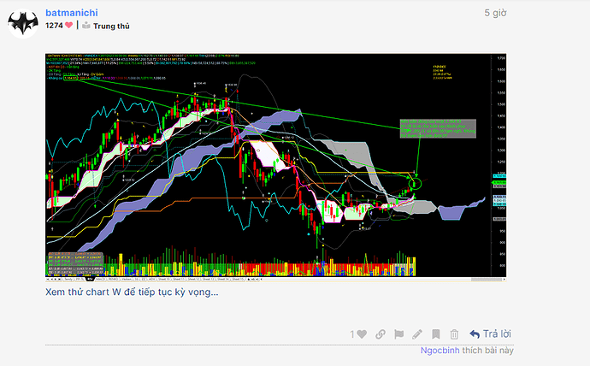
Task: Click the text Xem thử chart W
Action: coord(83,292)
